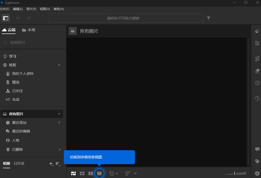The width and height of the screenshot is (261, 178).
Task: Open the 人物 view
Action: click(13, 140)
